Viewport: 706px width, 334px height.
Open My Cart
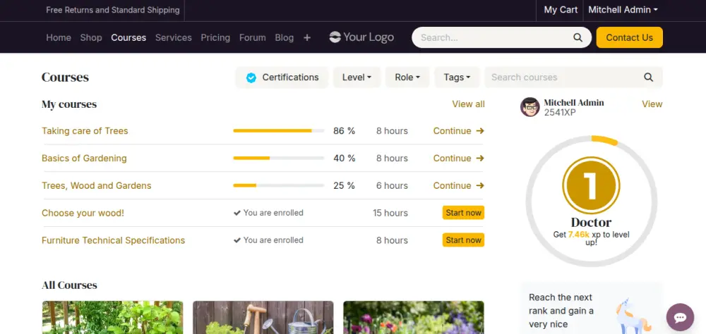click(x=561, y=10)
